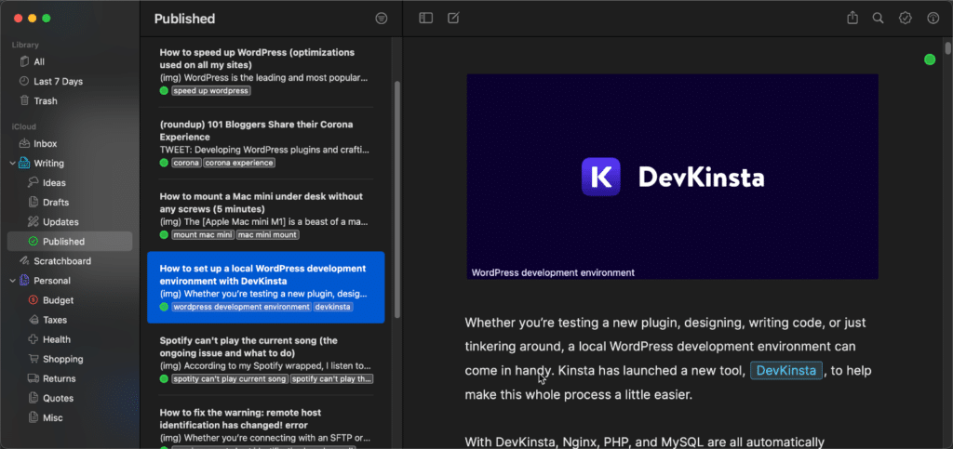Click the green status dot in editor
Viewport: 953px width, 449px height.
pos(929,59)
